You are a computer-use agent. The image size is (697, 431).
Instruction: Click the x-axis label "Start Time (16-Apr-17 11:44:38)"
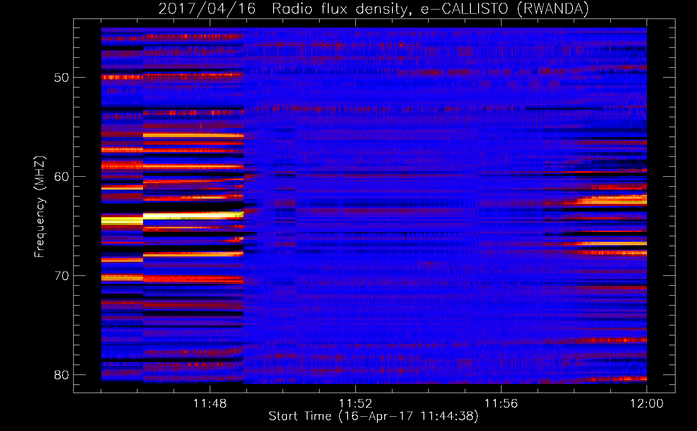pos(373,416)
